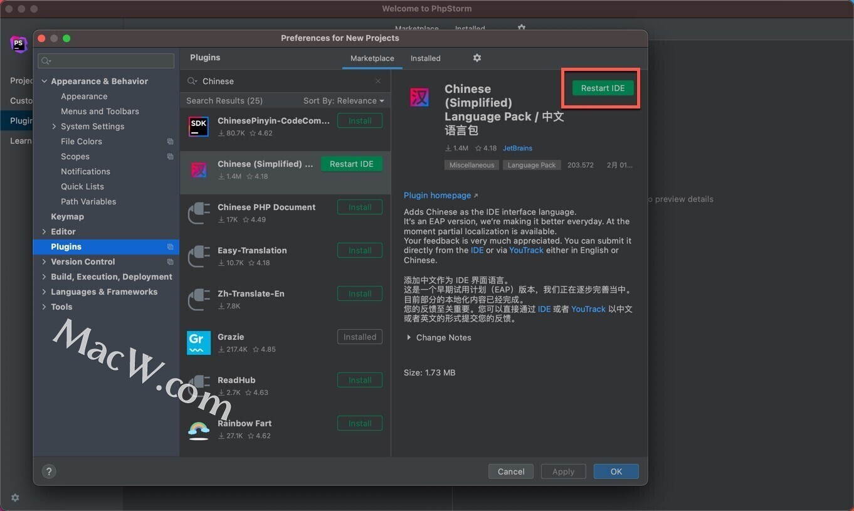Click the Miscellaneous tag
Screen dimensions: 854x511
tap(472, 166)
